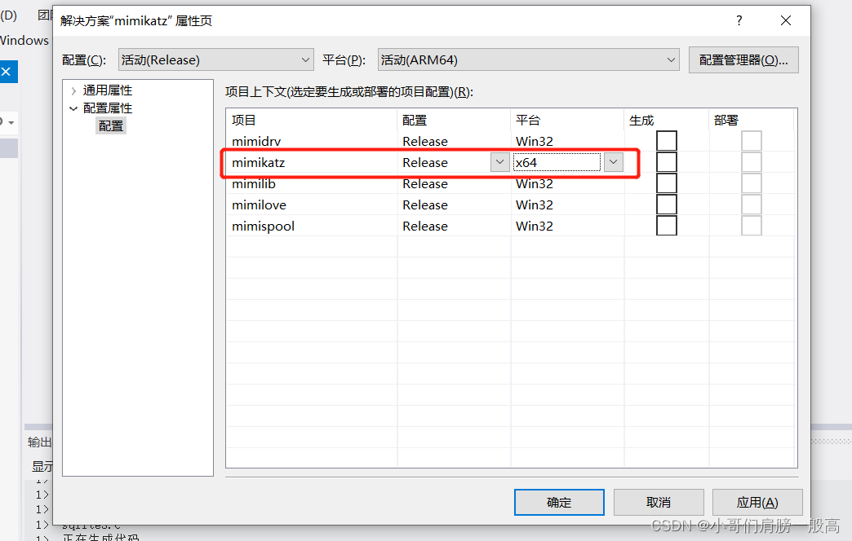This screenshot has width=852, height=541.
Task: Expand the 通用属性 tree node
Action: (x=74, y=90)
